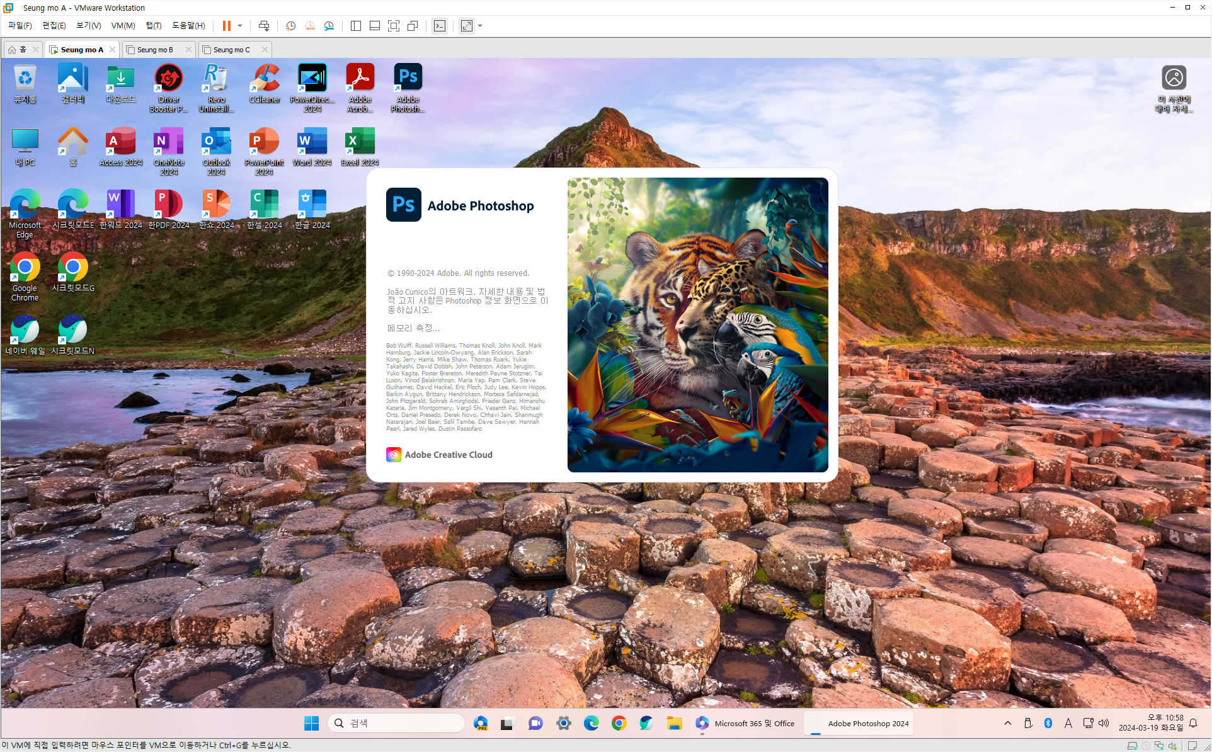Open Driver Booster desktop shortcut
The width and height of the screenshot is (1212, 752).
168,88
